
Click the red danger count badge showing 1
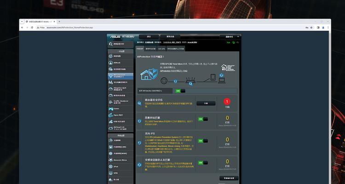227,102
